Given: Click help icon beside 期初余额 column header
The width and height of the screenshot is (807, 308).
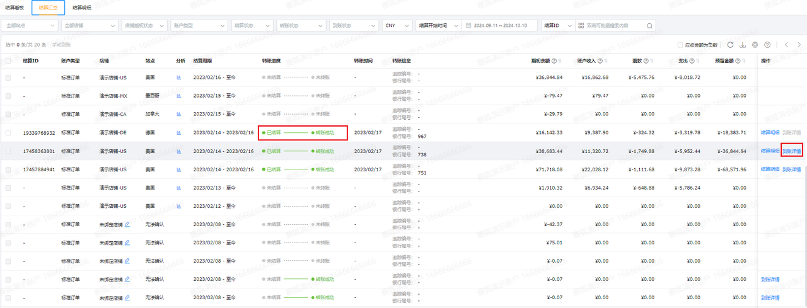Looking at the screenshot, I should pos(554,61).
